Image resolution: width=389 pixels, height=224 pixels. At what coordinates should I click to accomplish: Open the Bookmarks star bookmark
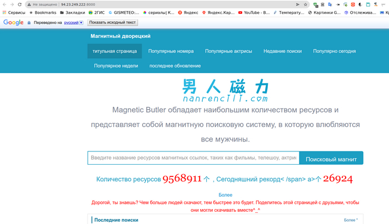(43, 12)
